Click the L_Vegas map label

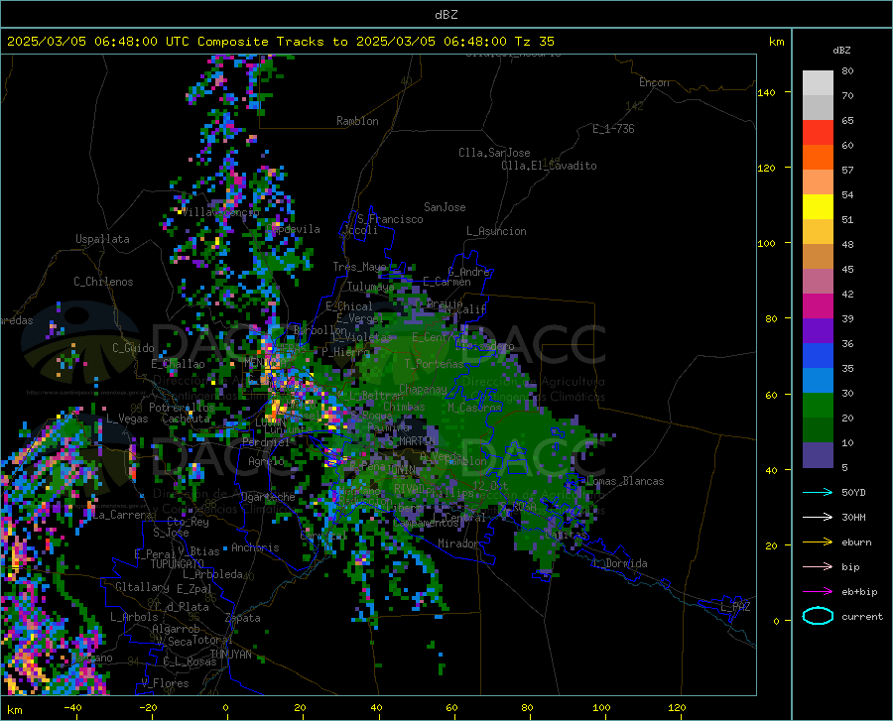(127, 419)
